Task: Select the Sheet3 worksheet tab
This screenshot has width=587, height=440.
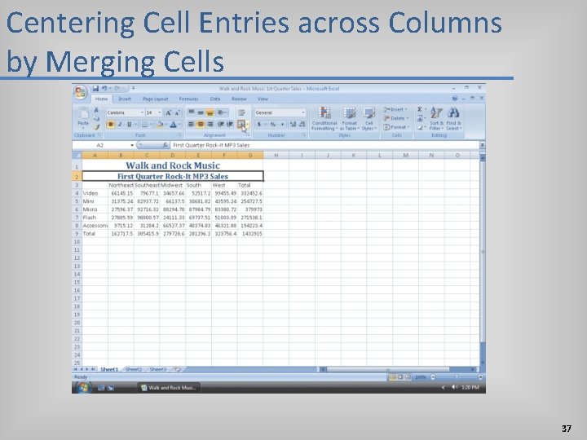Action: [157, 369]
